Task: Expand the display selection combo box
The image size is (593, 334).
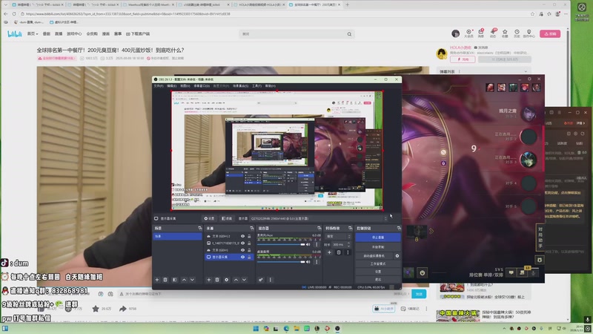Action: pos(317,219)
